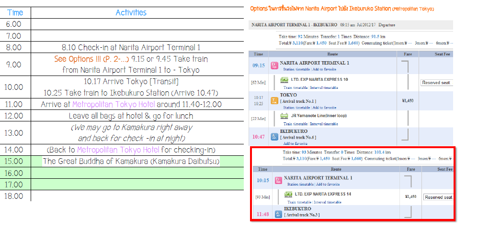Click the 'Activities' column header
The width and height of the screenshot is (478, 239).
131,12
